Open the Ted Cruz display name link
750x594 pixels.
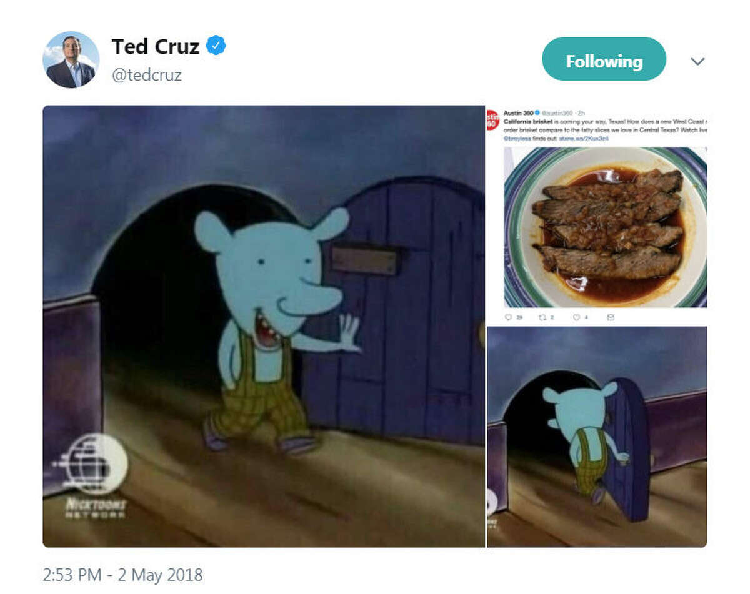pyautogui.click(x=156, y=46)
